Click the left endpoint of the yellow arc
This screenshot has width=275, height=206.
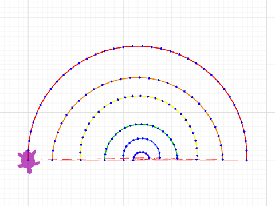[x=81, y=160]
